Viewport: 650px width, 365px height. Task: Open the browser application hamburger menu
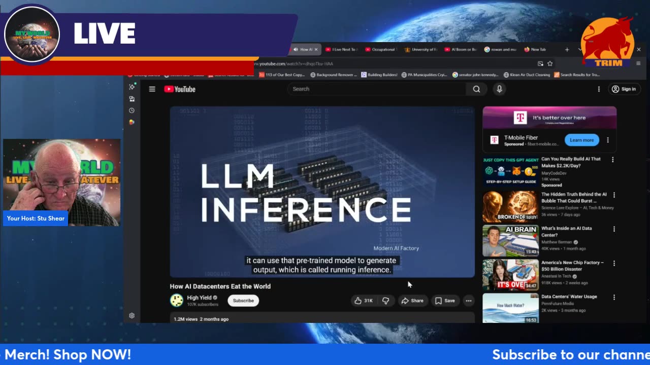coord(638,63)
